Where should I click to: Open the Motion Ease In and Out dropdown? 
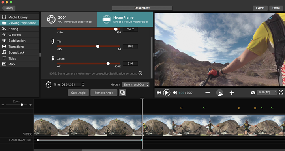[136, 84]
